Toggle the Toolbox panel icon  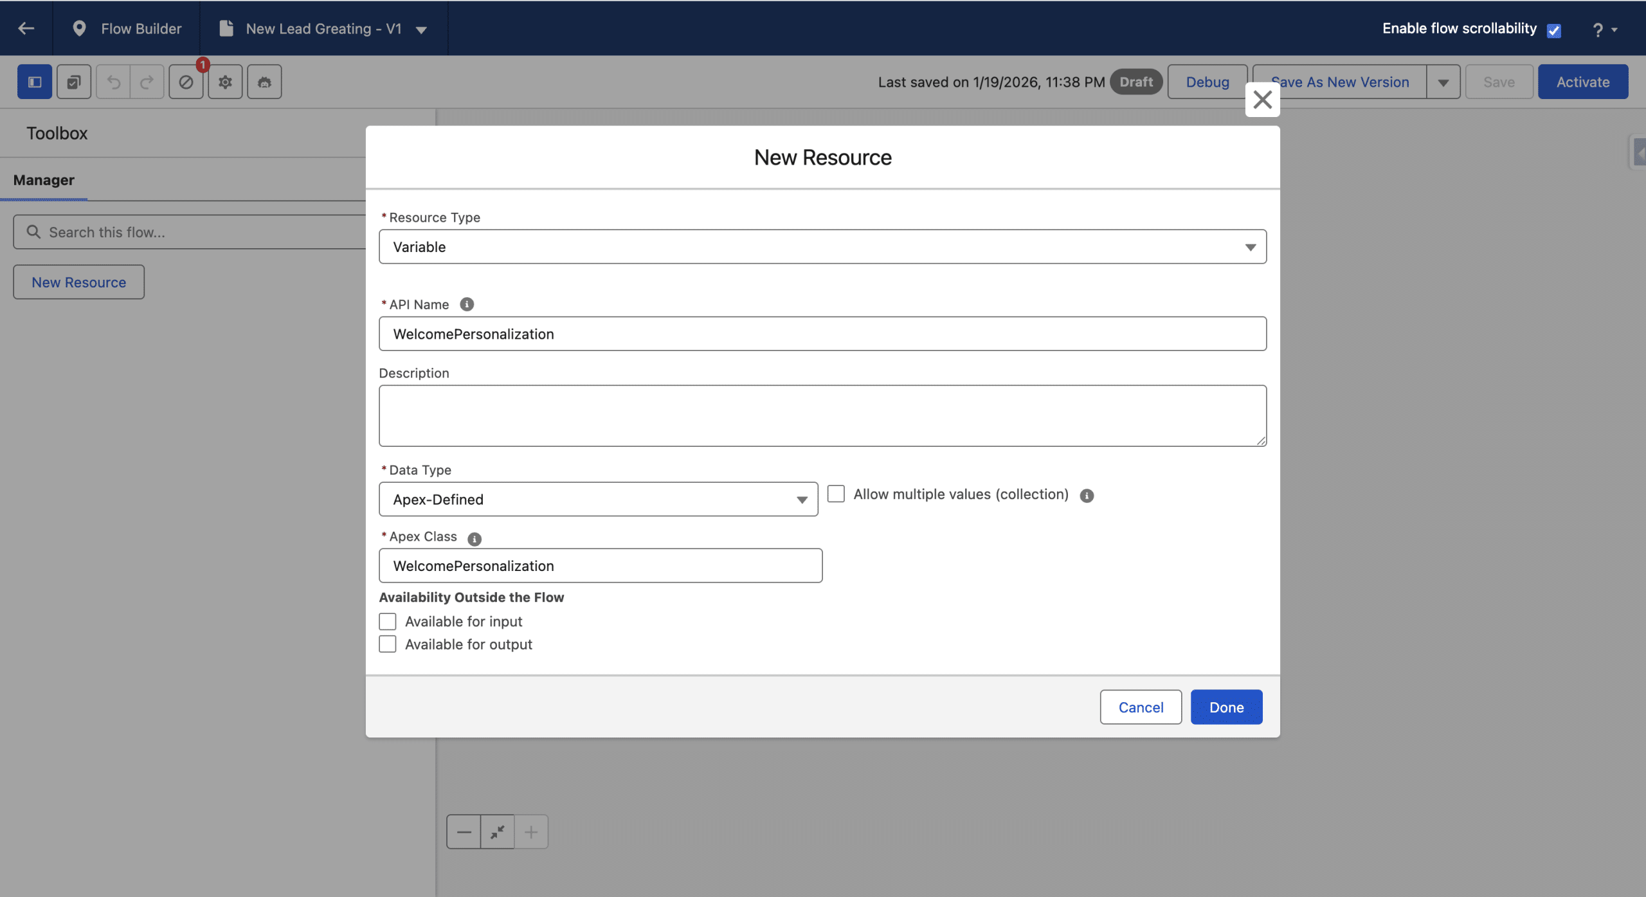coord(35,82)
